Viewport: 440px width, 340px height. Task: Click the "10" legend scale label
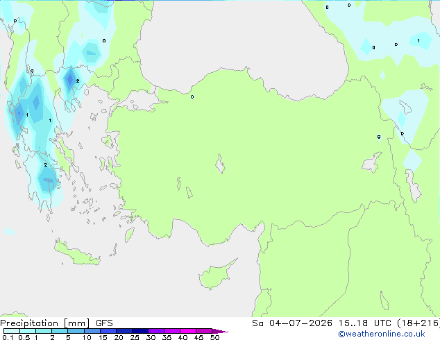click(87, 337)
